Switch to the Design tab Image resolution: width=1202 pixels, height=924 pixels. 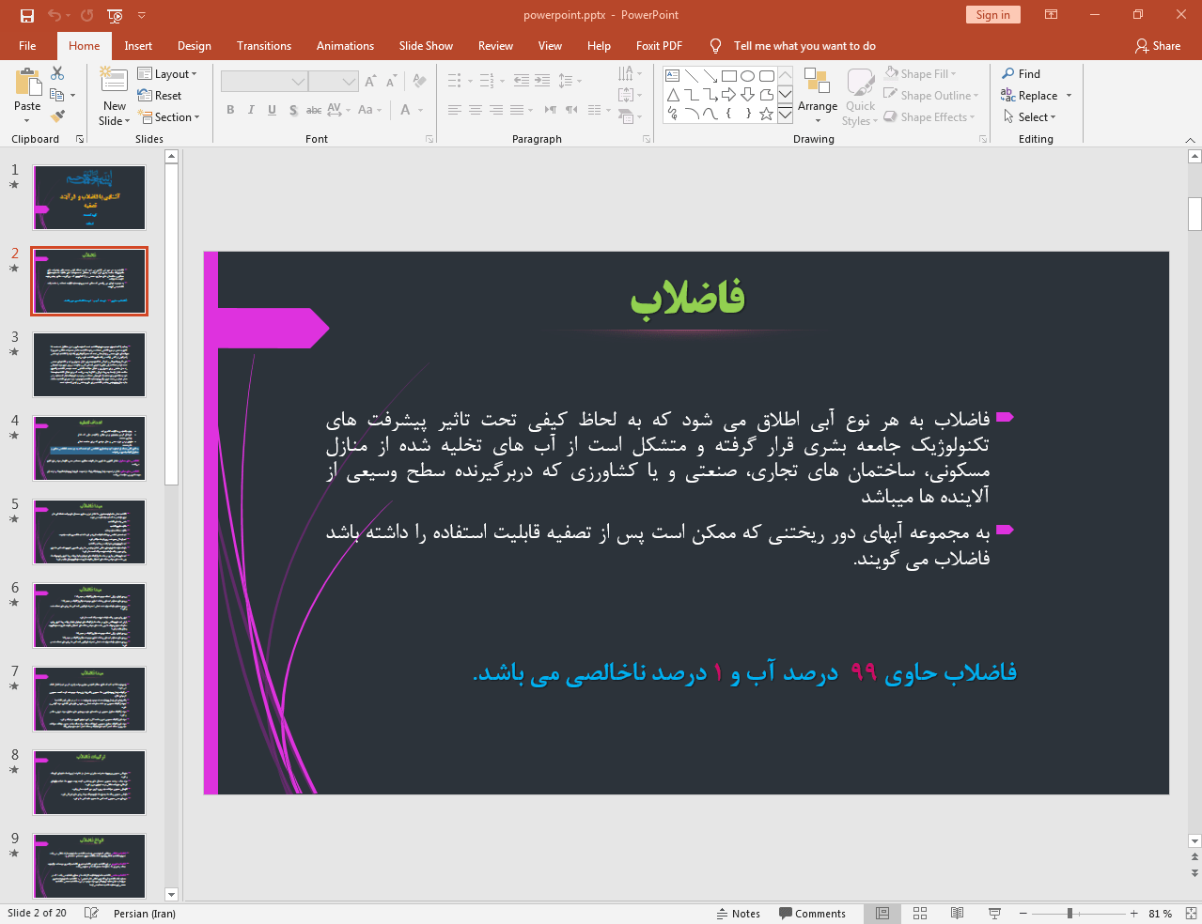coord(194,45)
